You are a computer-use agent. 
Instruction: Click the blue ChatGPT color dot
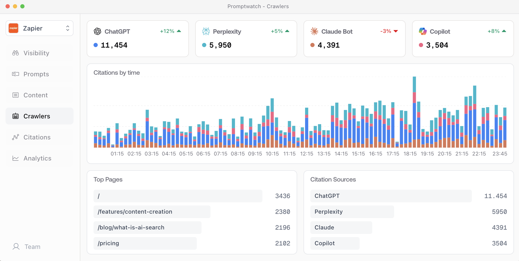(x=96, y=45)
